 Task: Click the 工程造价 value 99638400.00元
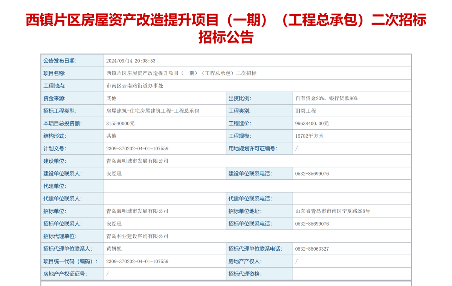tap(312, 123)
